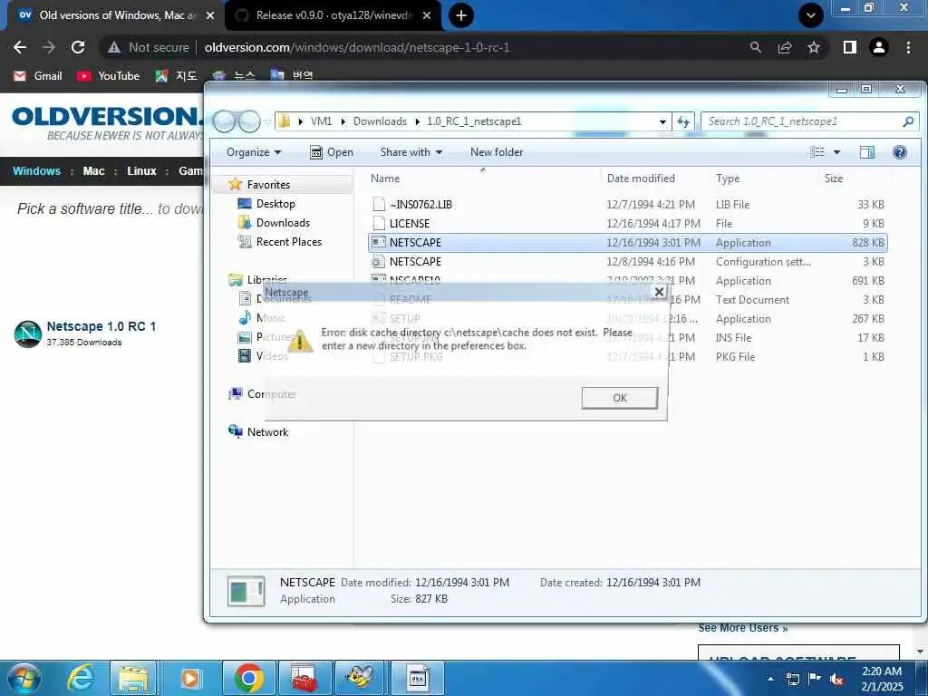Click Windows in the site navigation
928x696 pixels.
click(36, 171)
